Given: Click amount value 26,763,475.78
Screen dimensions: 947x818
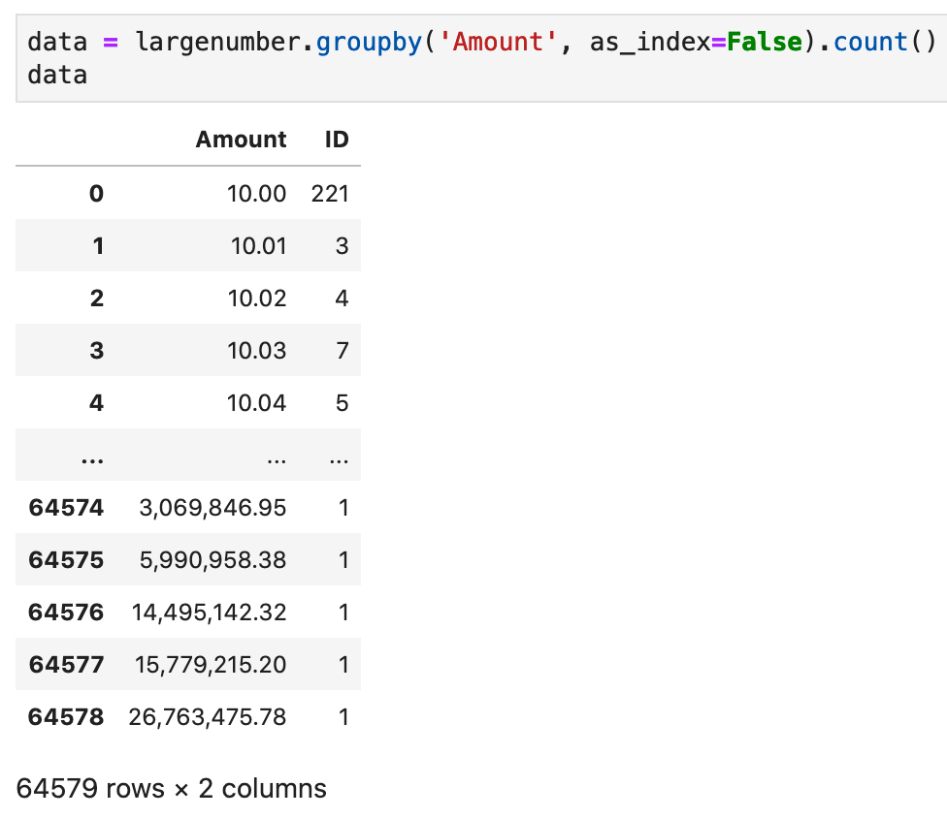Looking at the screenshot, I should point(208,716).
